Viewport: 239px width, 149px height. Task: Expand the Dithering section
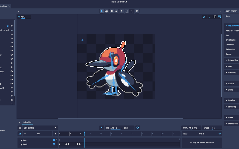coord(232,73)
